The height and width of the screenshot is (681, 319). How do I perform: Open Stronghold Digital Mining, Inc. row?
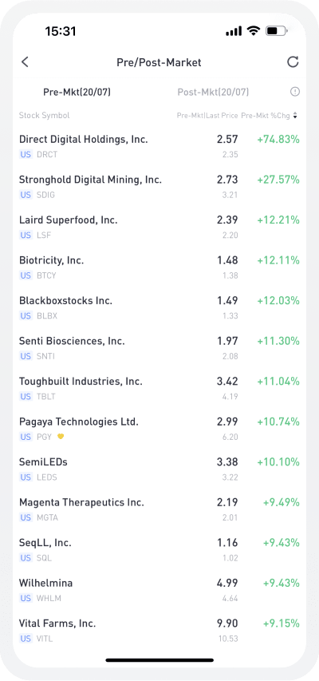(x=159, y=186)
